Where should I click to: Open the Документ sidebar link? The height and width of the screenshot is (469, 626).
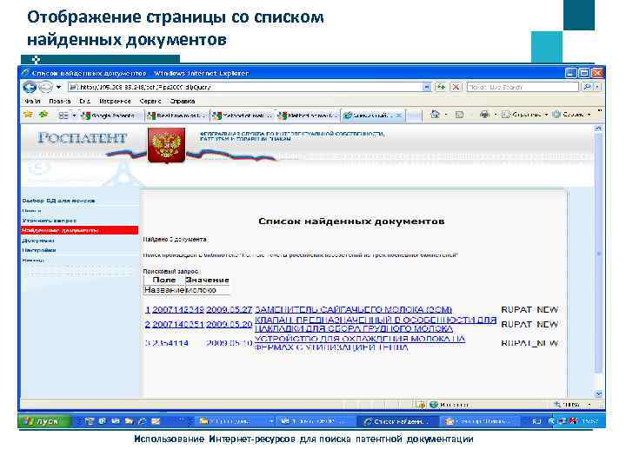[x=38, y=241]
